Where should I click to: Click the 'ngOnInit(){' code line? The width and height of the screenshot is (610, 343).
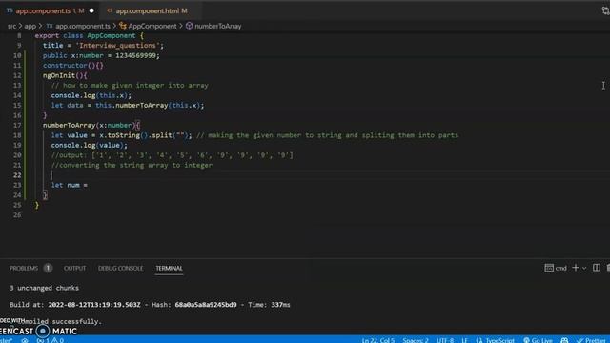click(x=65, y=75)
